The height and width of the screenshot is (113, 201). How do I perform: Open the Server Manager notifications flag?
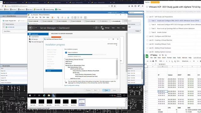(x=102, y=28)
